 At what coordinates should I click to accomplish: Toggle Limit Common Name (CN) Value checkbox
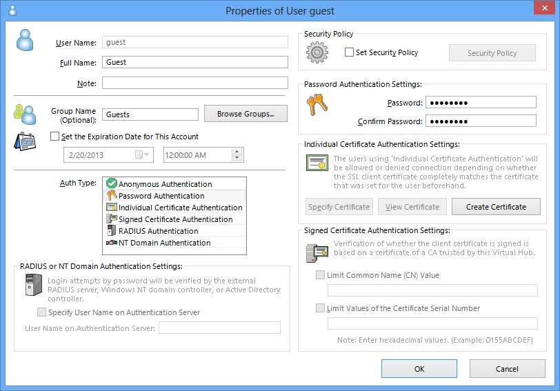click(320, 275)
